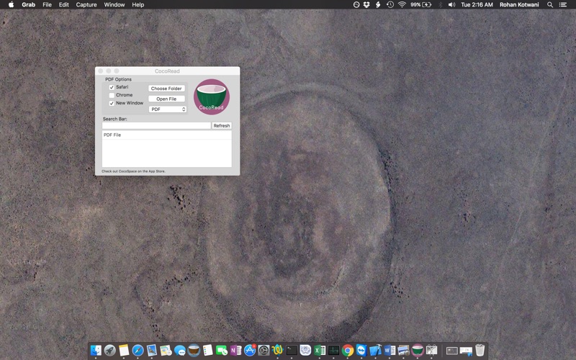Open the Capture menu
This screenshot has width=576, height=360.
pos(86,4)
